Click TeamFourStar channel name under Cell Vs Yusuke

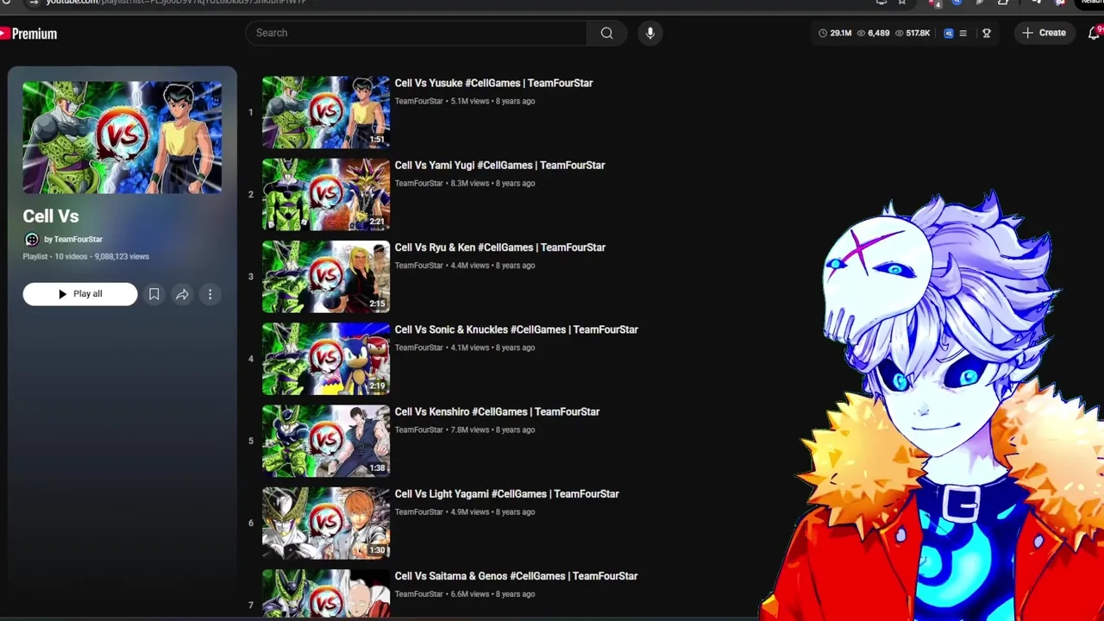coord(418,101)
